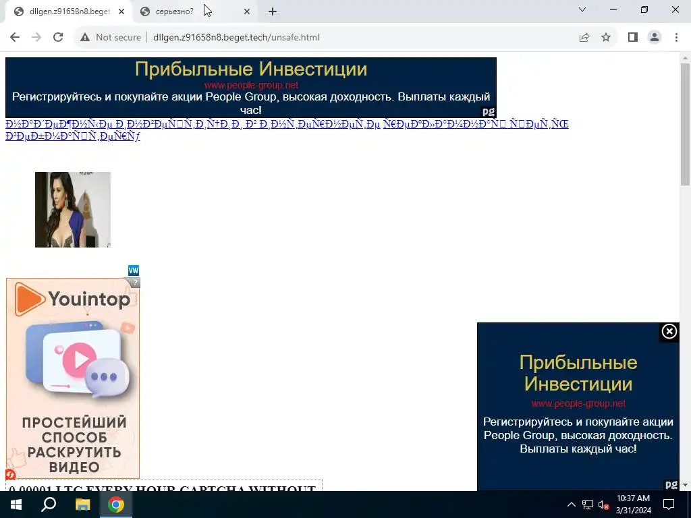Click the browser forward arrow
Image resolution: width=691 pixels, height=518 pixels.
coord(36,38)
